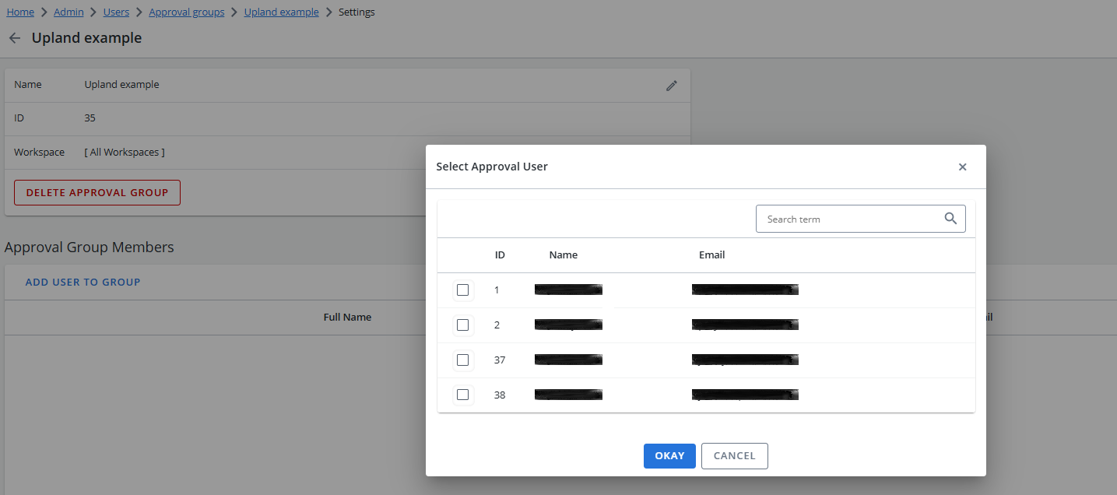This screenshot has width=1117, height=495.
Task: Navigate to Approval groups breadcrumb
Action: click(187, 12)
